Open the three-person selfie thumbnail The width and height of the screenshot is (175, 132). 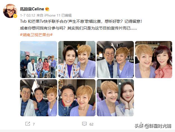(39, 98)
